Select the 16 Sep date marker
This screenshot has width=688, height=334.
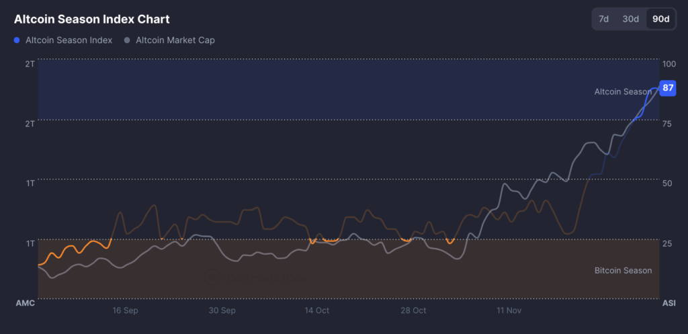tap(126, 310)
